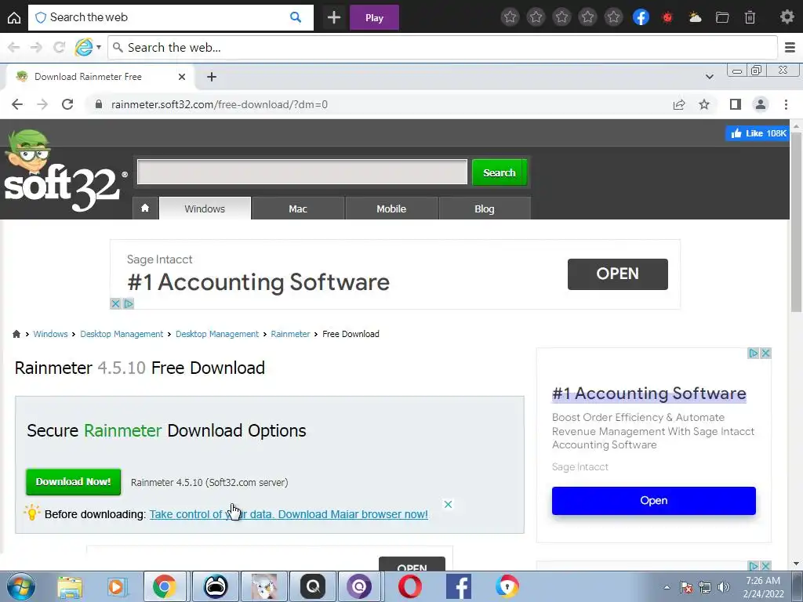803x602 pixels.
Task: Open Chrome three-dot menu
Action: tap(786, 104)
